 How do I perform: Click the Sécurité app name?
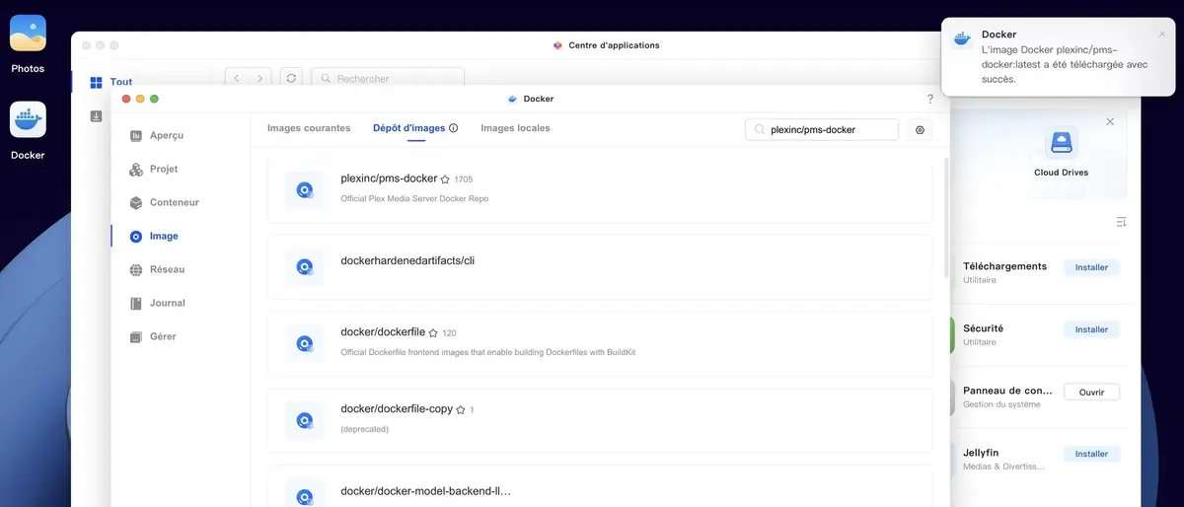click(x=983, y=328)
